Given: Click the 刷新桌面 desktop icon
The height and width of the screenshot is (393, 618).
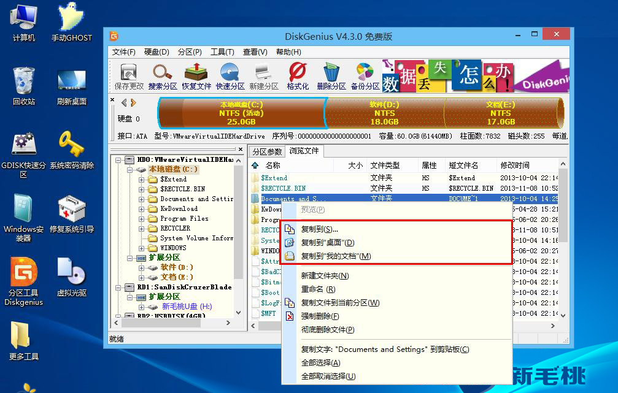Looking at the screenshot, I should 71,86.
